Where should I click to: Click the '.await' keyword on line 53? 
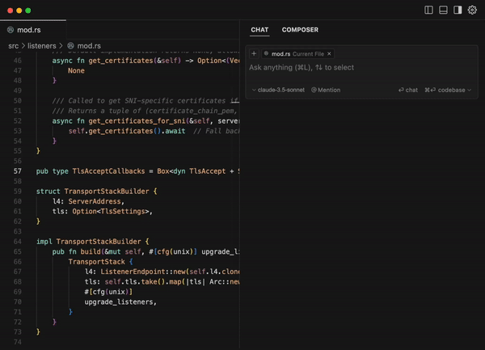[x=174, y=131]
